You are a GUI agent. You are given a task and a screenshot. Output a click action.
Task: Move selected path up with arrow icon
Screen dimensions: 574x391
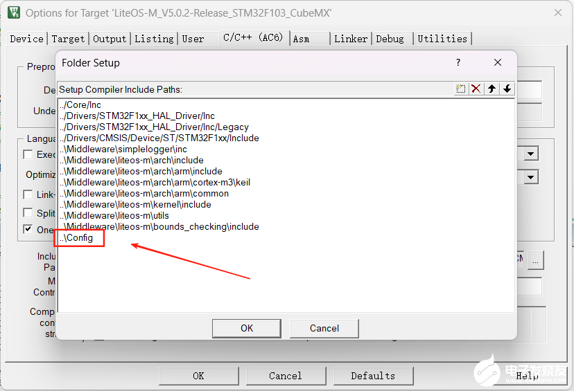(492, 89)
